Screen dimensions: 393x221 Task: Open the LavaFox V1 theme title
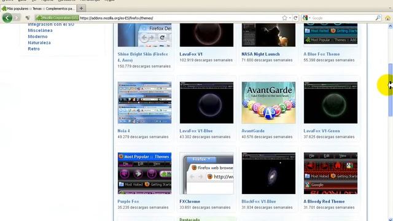(191, 54)
